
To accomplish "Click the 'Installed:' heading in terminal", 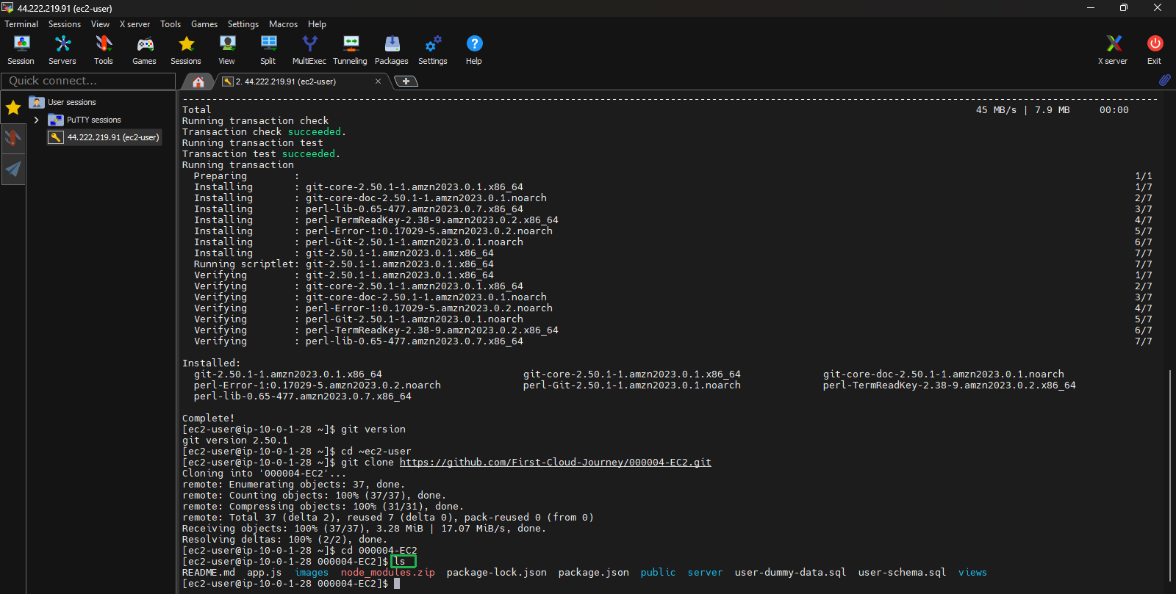I will coord(212,363).
